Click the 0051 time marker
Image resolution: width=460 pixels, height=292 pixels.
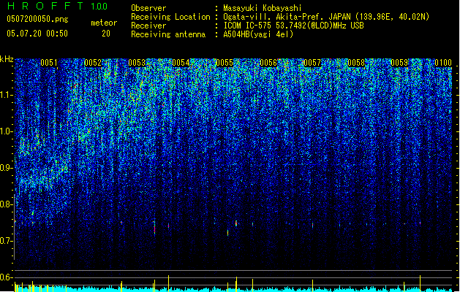click(x=49, y=63)
